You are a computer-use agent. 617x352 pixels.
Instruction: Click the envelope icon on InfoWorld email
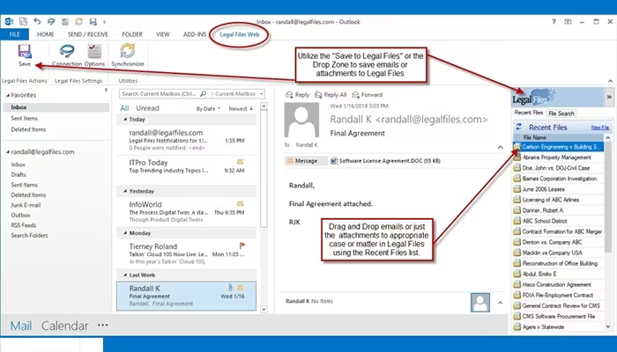(x=240, y=203)
